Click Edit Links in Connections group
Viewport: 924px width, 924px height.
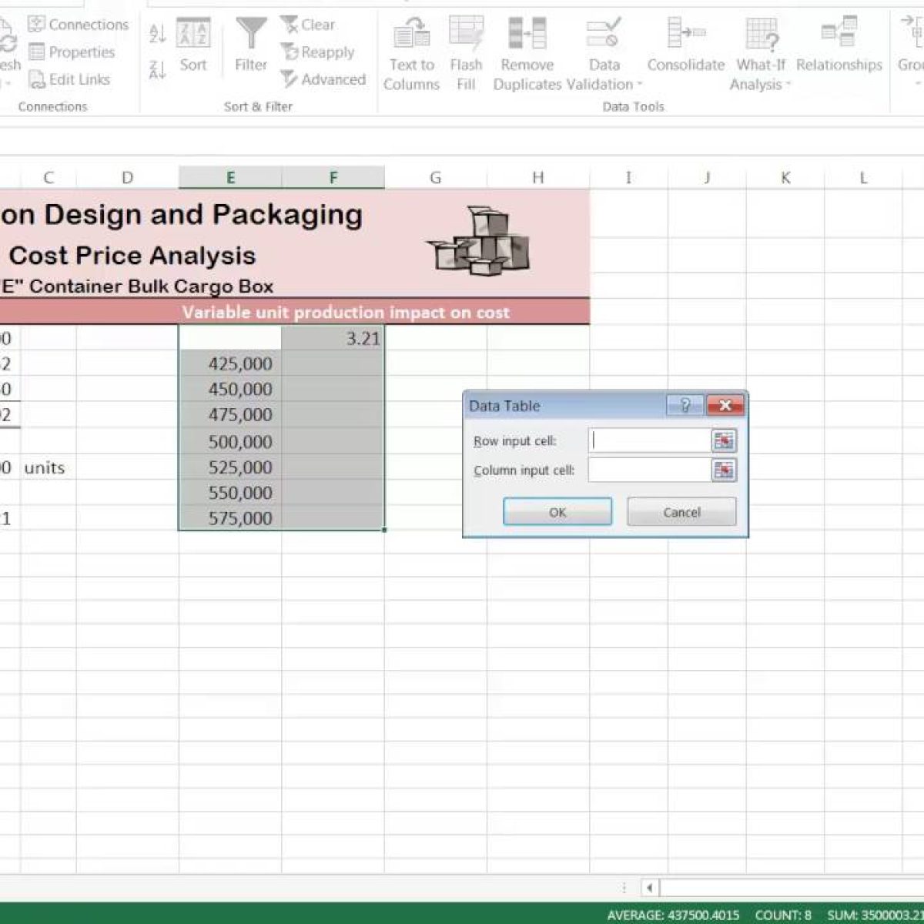click(69, 79)
